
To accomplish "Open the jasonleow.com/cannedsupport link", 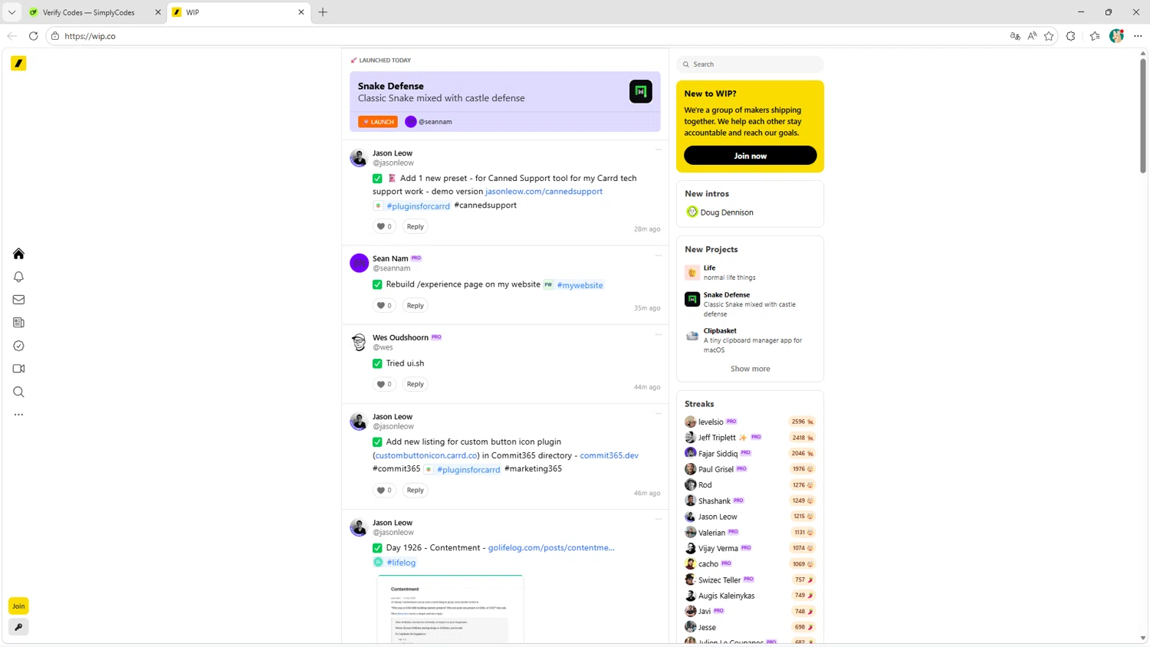I will pyautogui.click(x=544, y=192).
